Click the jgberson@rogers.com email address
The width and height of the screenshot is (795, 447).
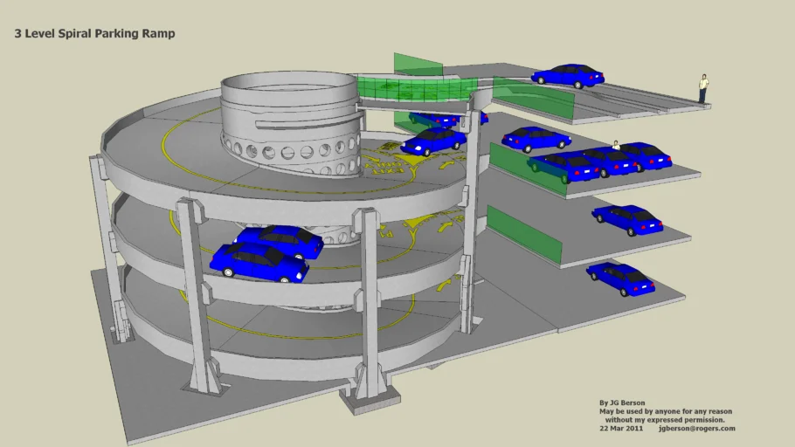point(696,429)
